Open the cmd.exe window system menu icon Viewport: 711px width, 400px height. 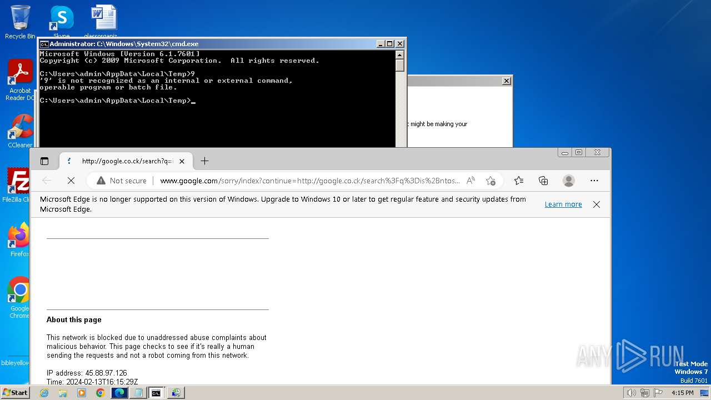pyautogui.click(x=44, y=44)
